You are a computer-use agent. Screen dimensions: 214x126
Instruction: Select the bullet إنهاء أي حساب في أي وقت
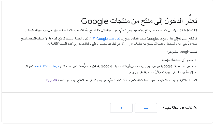pos(161,72)
